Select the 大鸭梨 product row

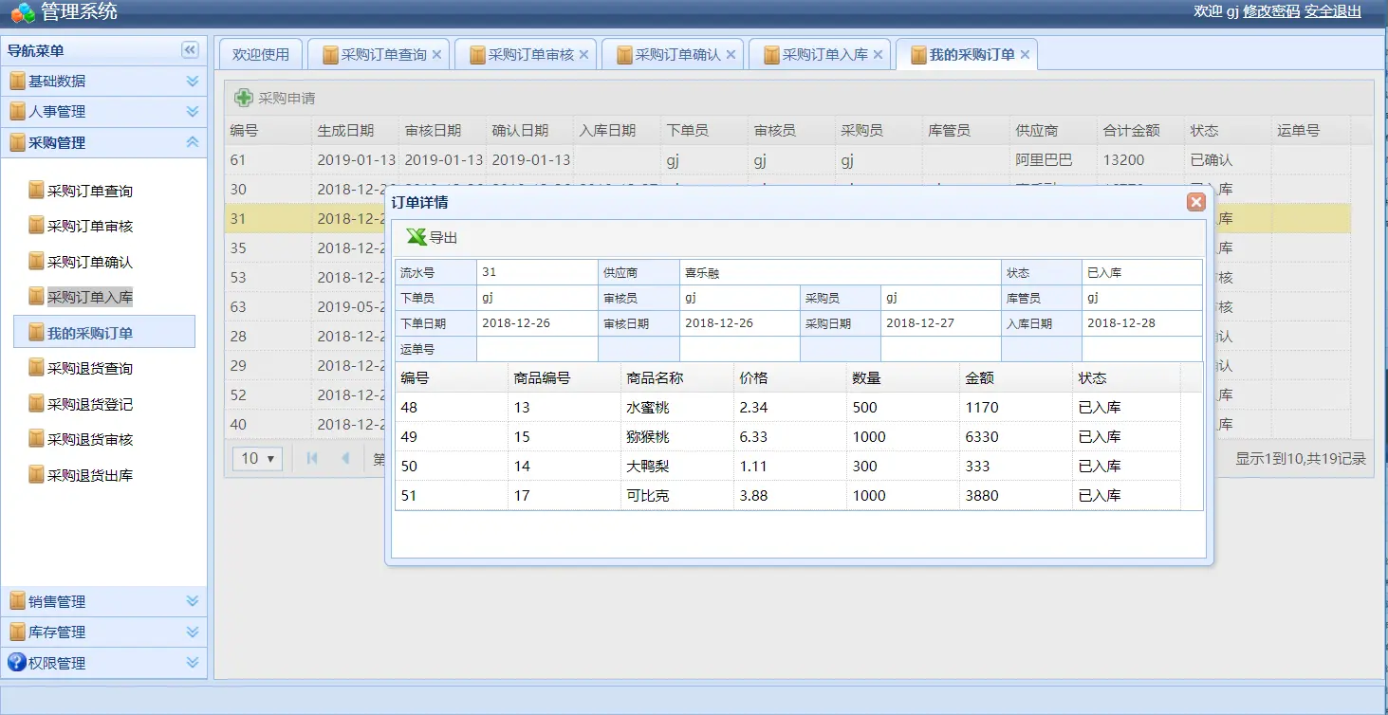[x=787, y=466]
